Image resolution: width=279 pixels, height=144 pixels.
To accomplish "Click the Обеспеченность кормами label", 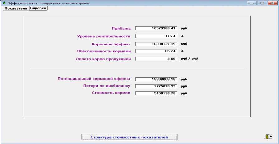I will (x=104, y=51).
